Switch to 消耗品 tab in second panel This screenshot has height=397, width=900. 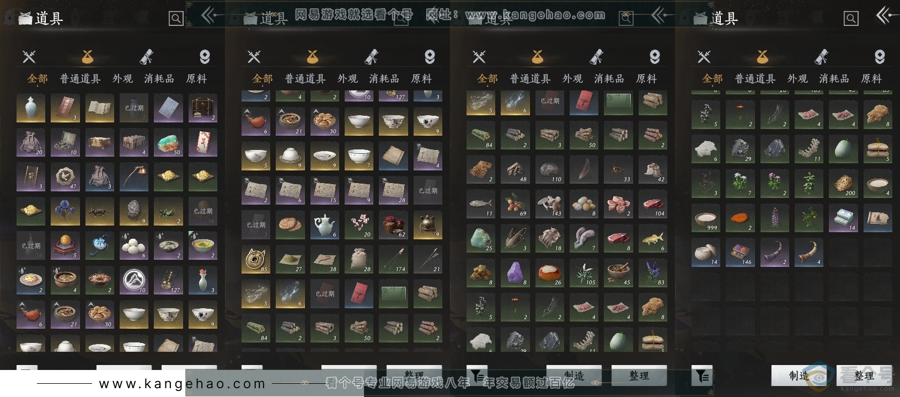tap(384, 79)
